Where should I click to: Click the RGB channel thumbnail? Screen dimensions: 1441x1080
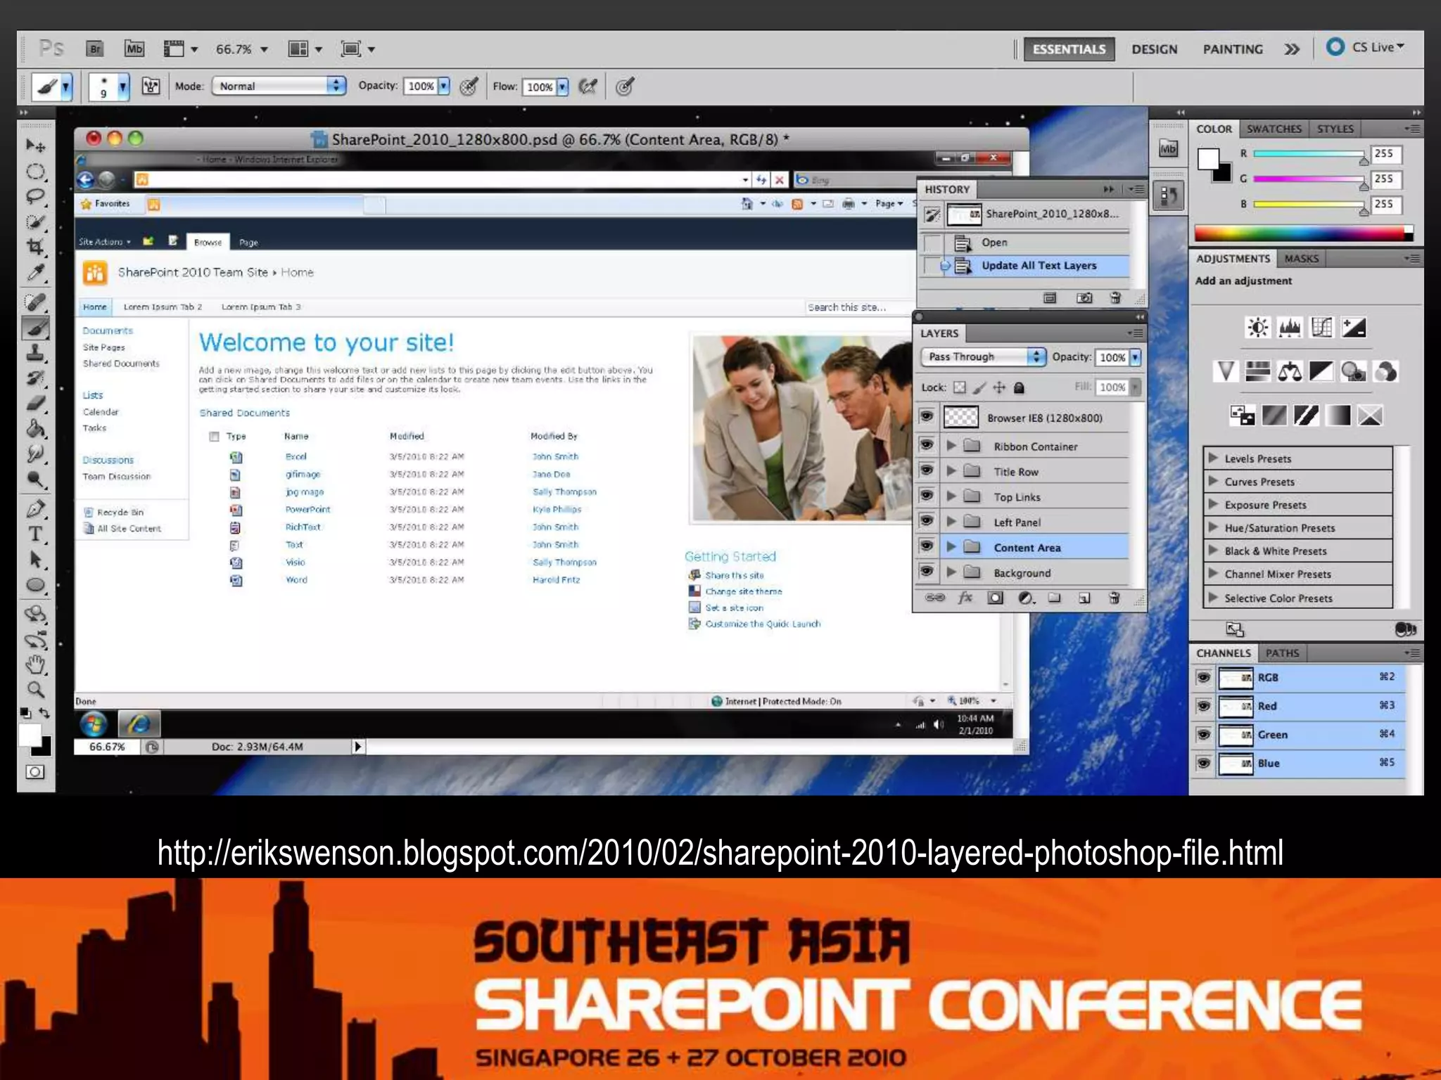click(x=1236, y=677)
